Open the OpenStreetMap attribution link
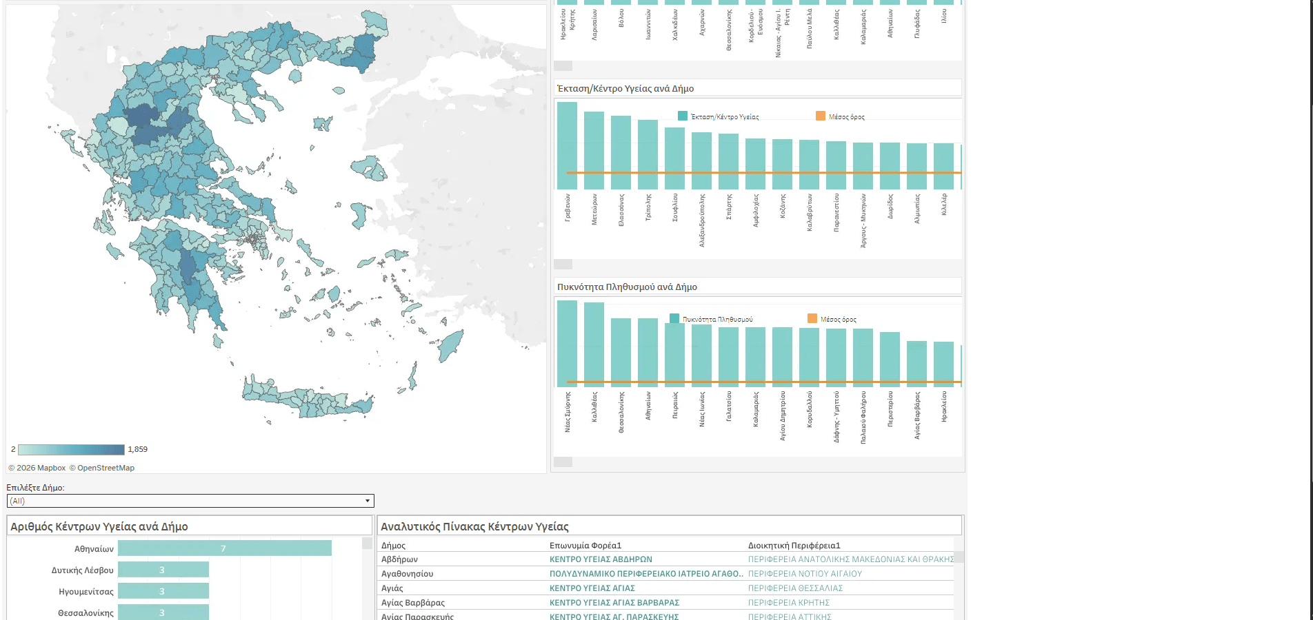Viewport: 1313px width, 620px height. point(102,468)
